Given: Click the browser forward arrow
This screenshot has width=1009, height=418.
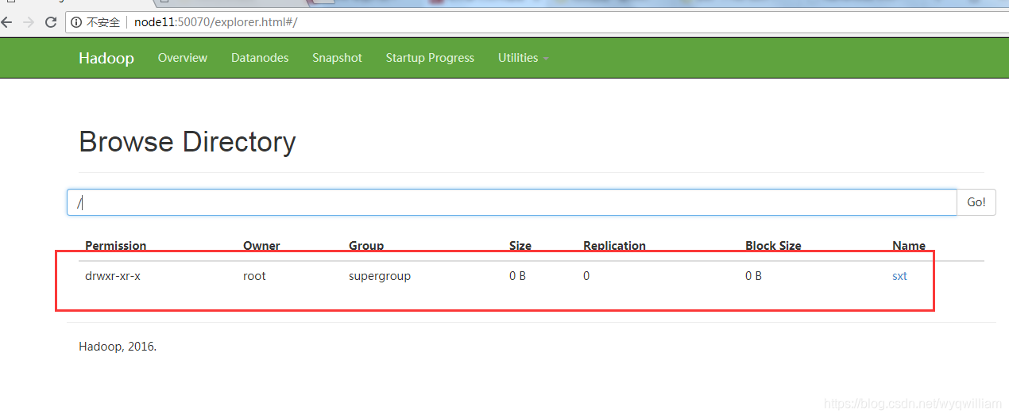Looking at the screenshot, I should click(29, 22).
